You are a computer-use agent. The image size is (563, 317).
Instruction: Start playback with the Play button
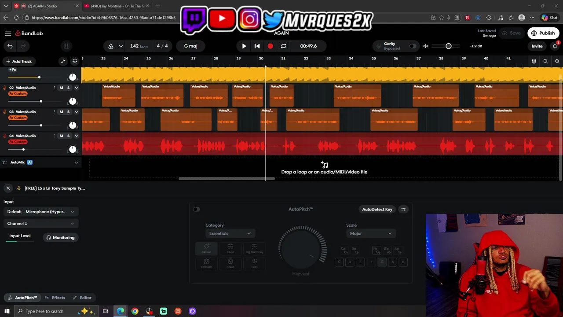pyautogui.click(x=244, y=46)
